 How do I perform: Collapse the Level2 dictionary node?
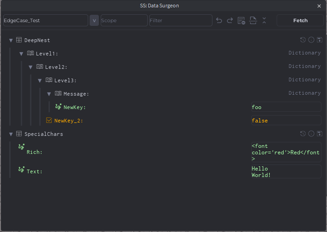click(x=30, y=67)
